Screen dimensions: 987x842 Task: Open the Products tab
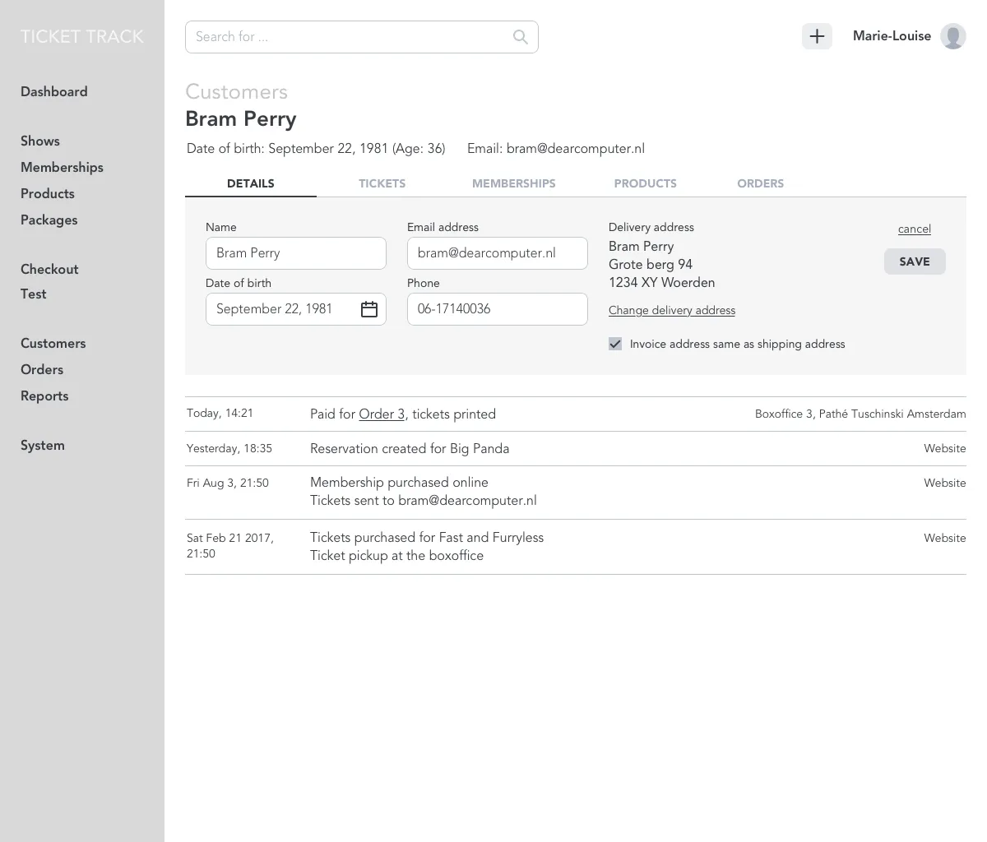646,183
